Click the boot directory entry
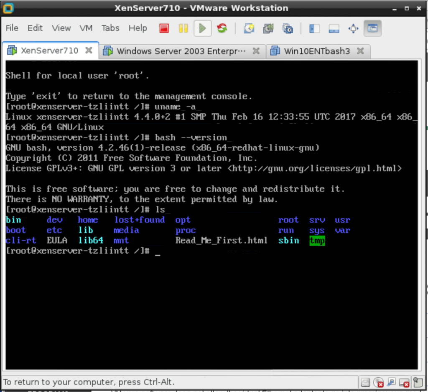Viewport: 428px width, 392px height. [16, 230]
